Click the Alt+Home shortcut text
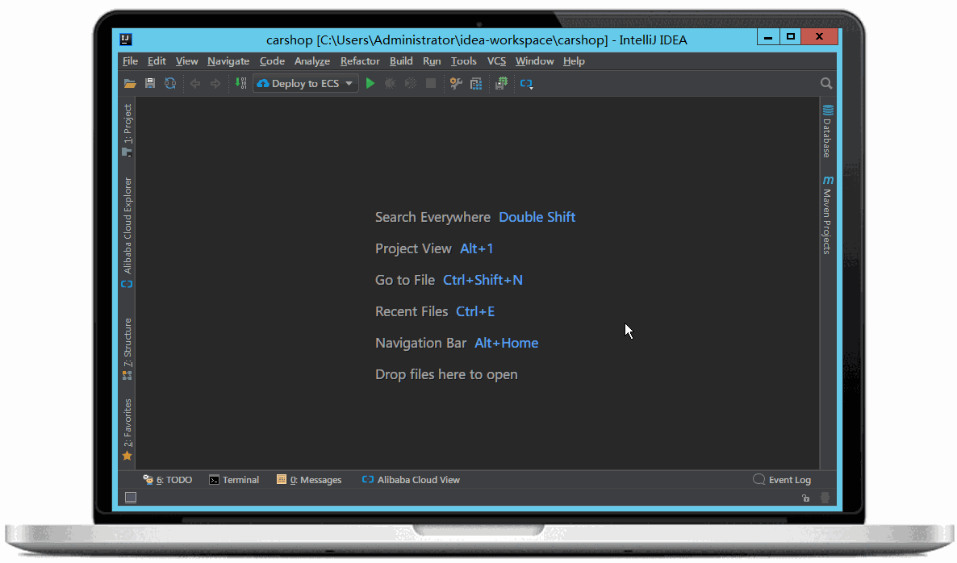The image size is (957, 563). pos(507,344)
